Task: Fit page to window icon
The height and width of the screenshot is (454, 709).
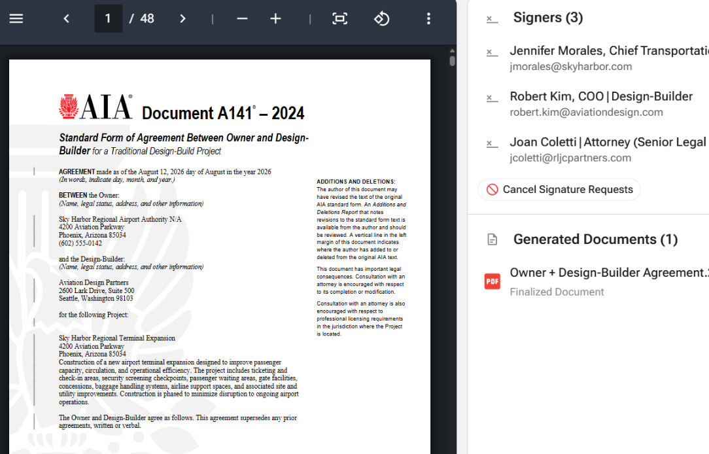Action: pyautogui.click(x=339, y=18)
